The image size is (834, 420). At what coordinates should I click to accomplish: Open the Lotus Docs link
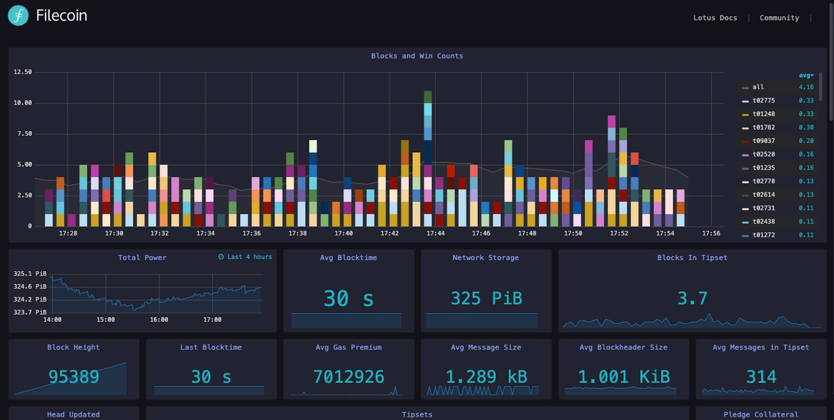[715, 18]
